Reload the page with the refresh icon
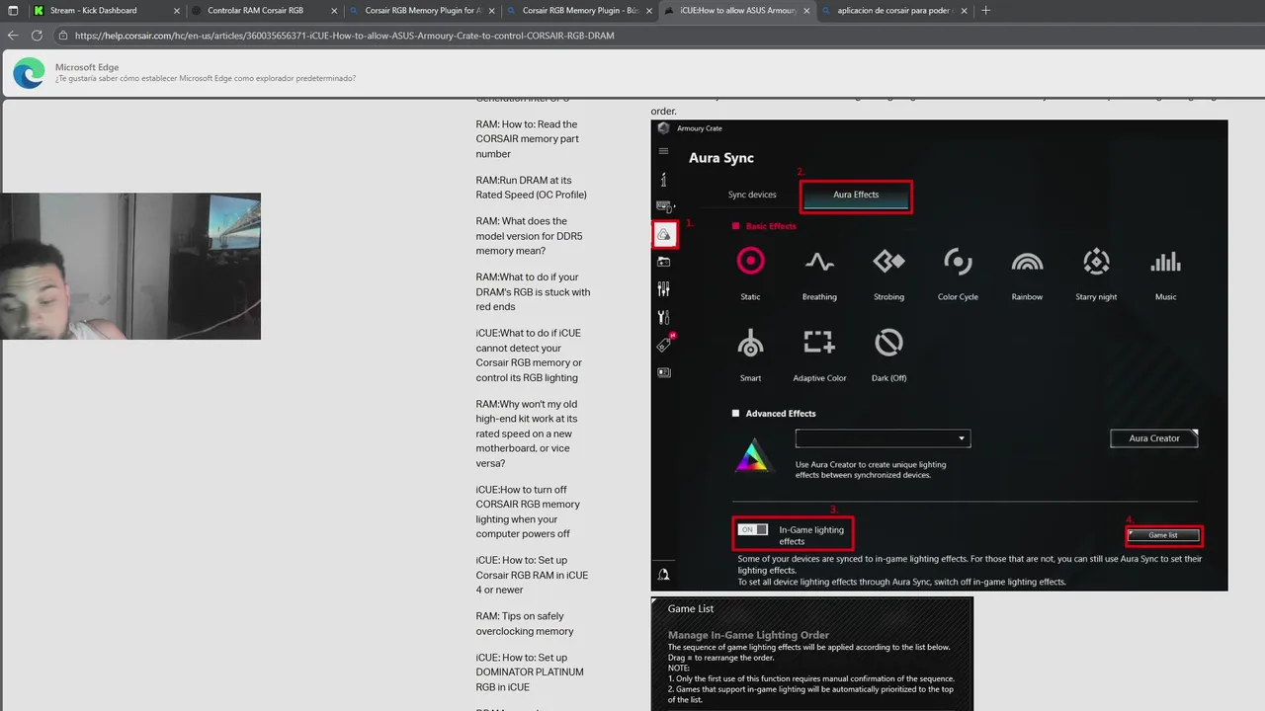Image resolution: width=1265 pixels, height=711 pixels. (37, 35)
